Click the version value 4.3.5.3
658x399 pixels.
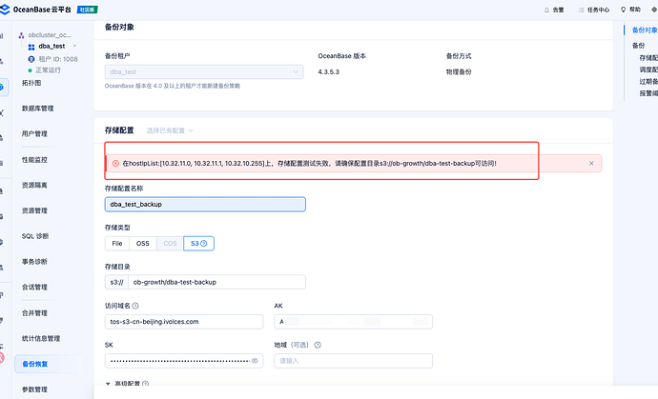click(329, 72)
